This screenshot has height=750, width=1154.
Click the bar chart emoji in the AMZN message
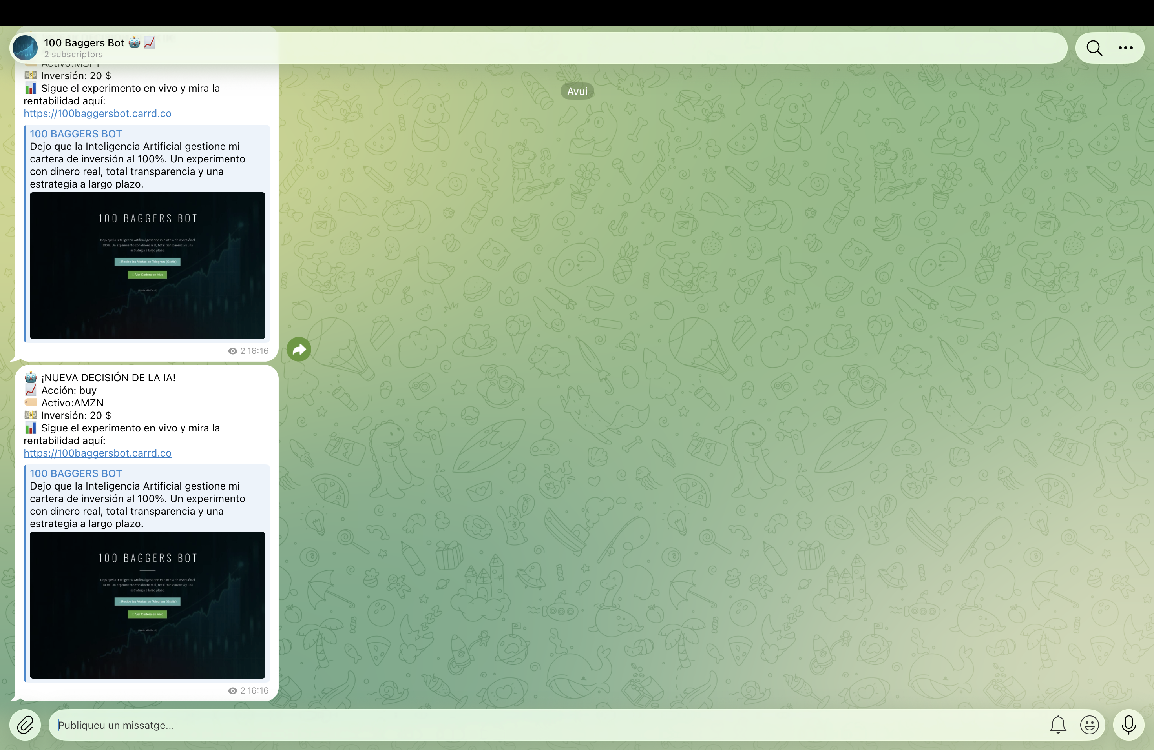pos(31,428)
